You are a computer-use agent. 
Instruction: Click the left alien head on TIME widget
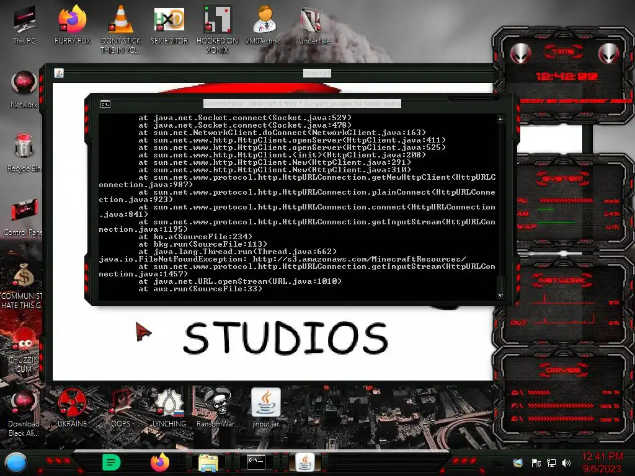click(521, 53)
